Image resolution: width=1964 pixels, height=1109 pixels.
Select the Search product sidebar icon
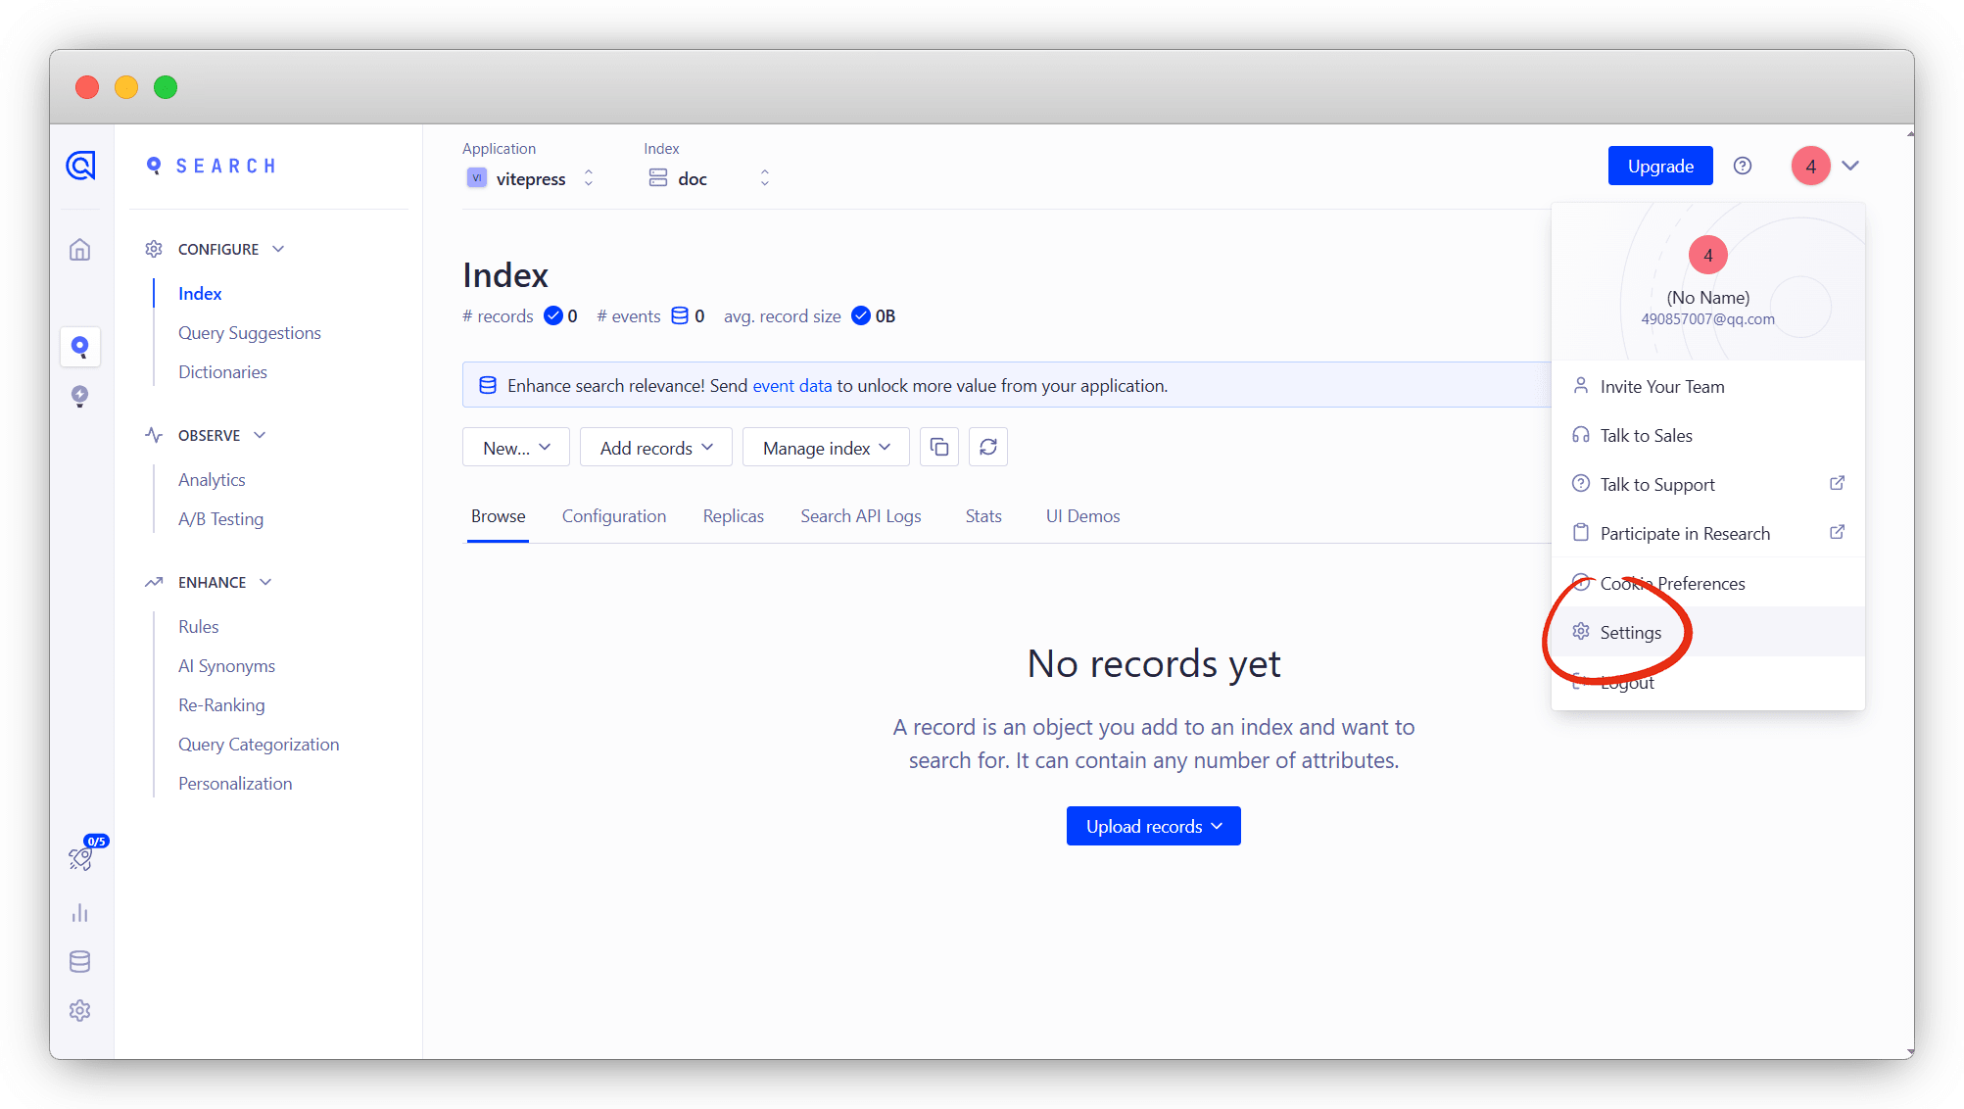click(80, 347)
